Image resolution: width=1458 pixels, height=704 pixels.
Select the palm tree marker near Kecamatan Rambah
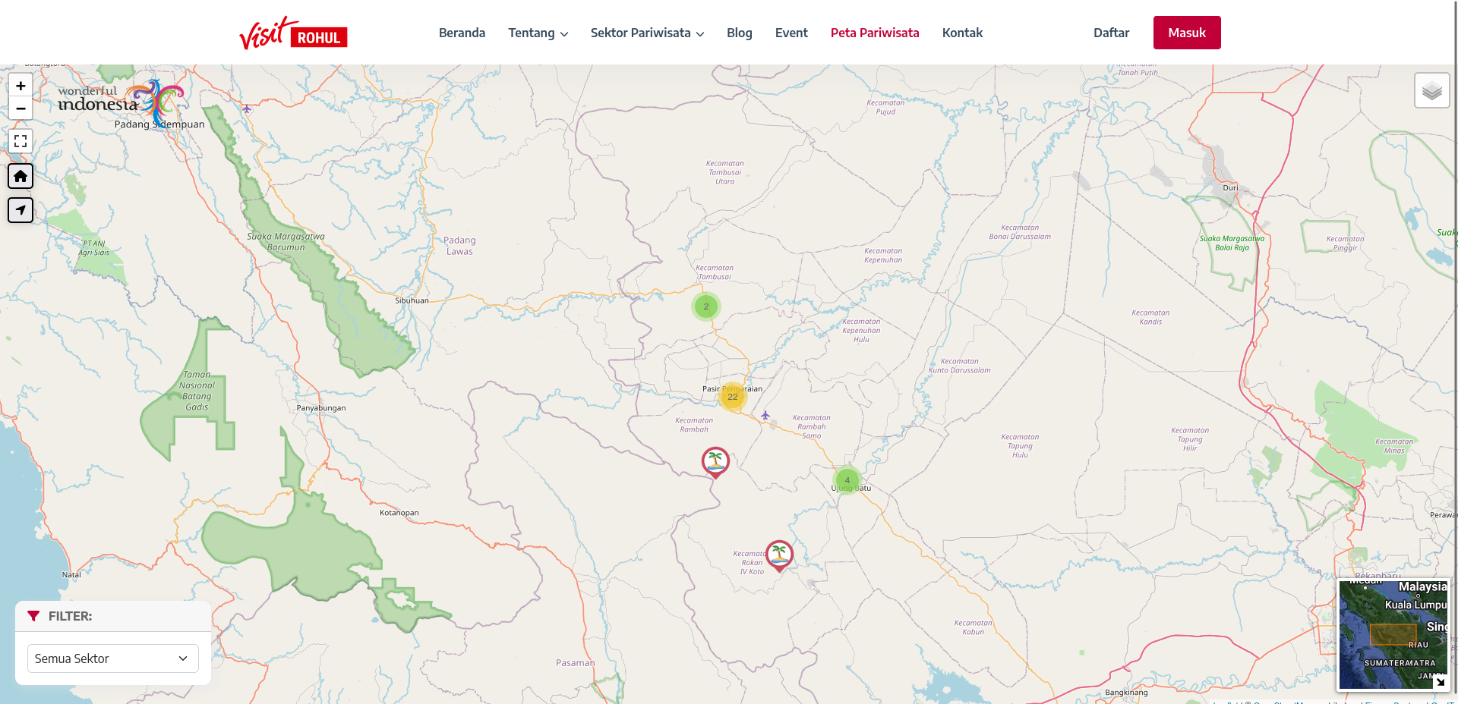click(715, 462)
